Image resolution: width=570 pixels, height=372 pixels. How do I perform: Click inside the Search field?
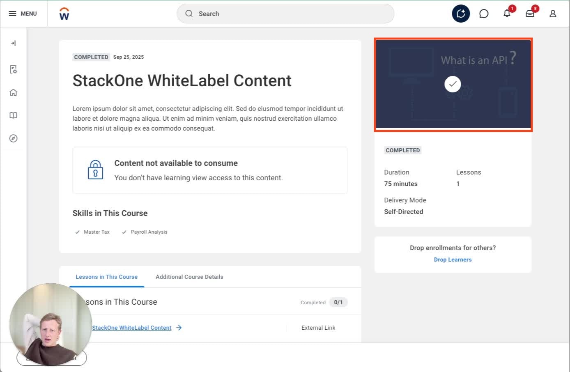[x=285, y=14]
